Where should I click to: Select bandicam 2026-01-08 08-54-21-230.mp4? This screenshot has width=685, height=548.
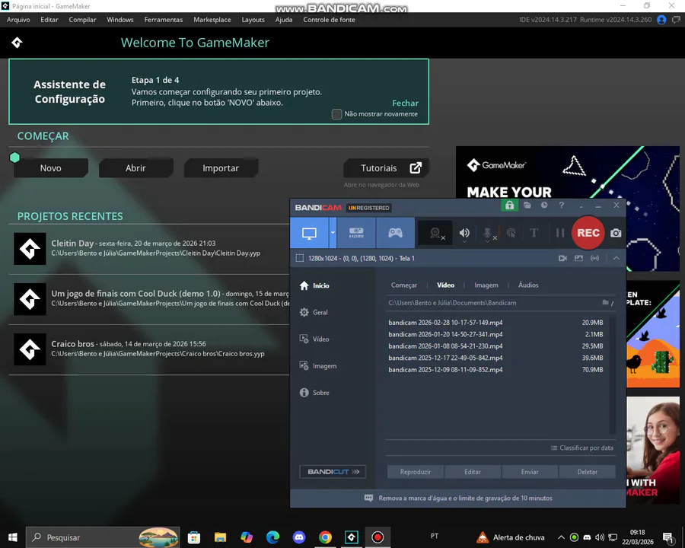[x=495, y=346]
